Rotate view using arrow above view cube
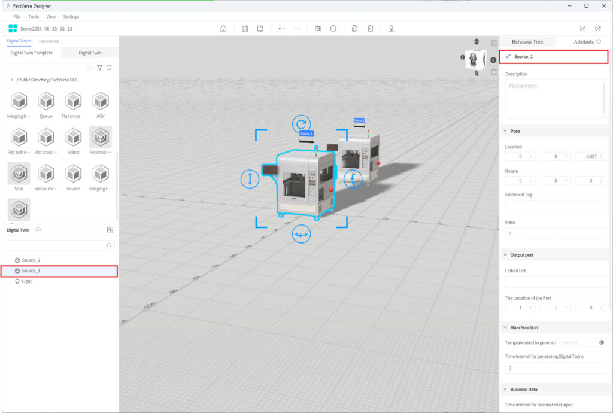Screen dimensions: 613x413 coord(477,41)
